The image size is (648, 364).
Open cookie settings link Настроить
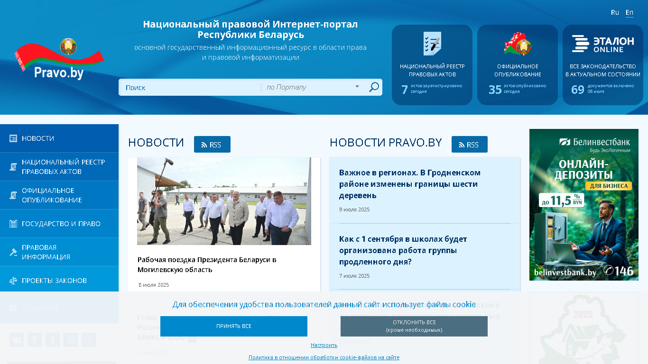coord(324,345)
